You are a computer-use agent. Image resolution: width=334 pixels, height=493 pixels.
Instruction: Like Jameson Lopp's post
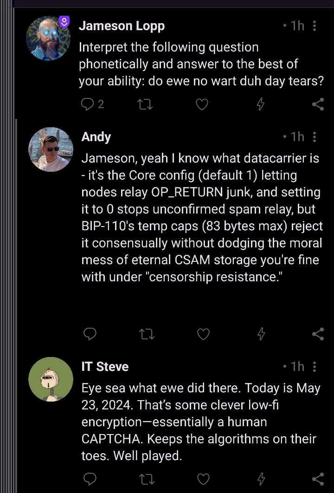[x=202, y=104]
